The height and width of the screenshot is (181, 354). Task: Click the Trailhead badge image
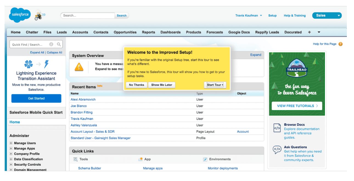(297, 68)
